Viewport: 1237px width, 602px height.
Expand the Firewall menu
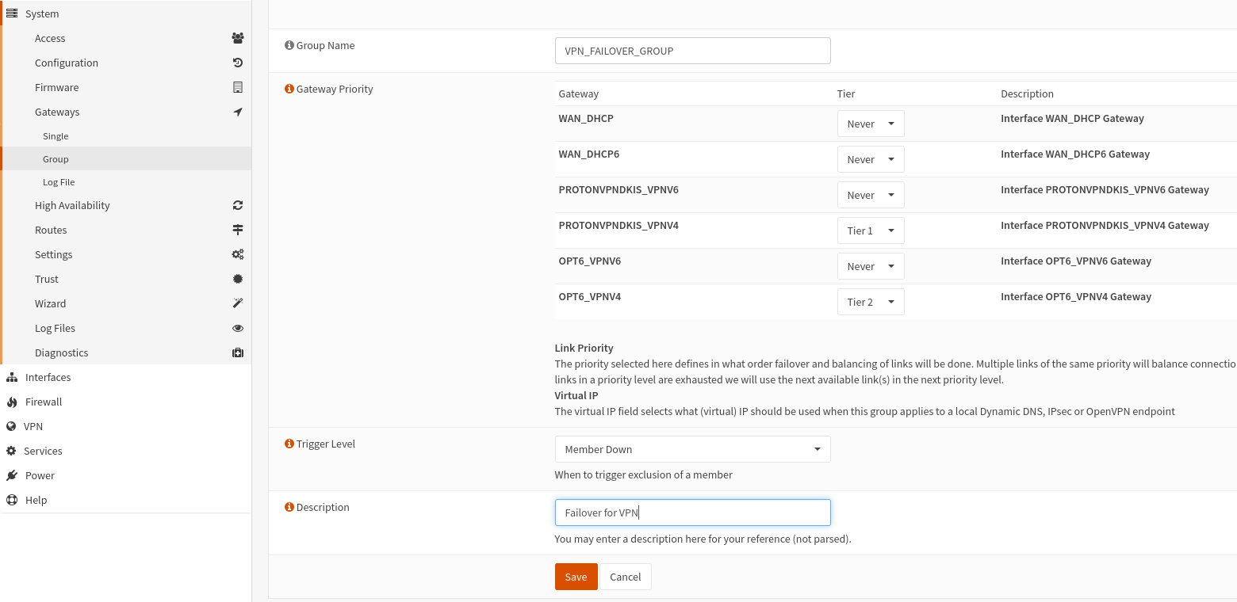tap(125, 402)
